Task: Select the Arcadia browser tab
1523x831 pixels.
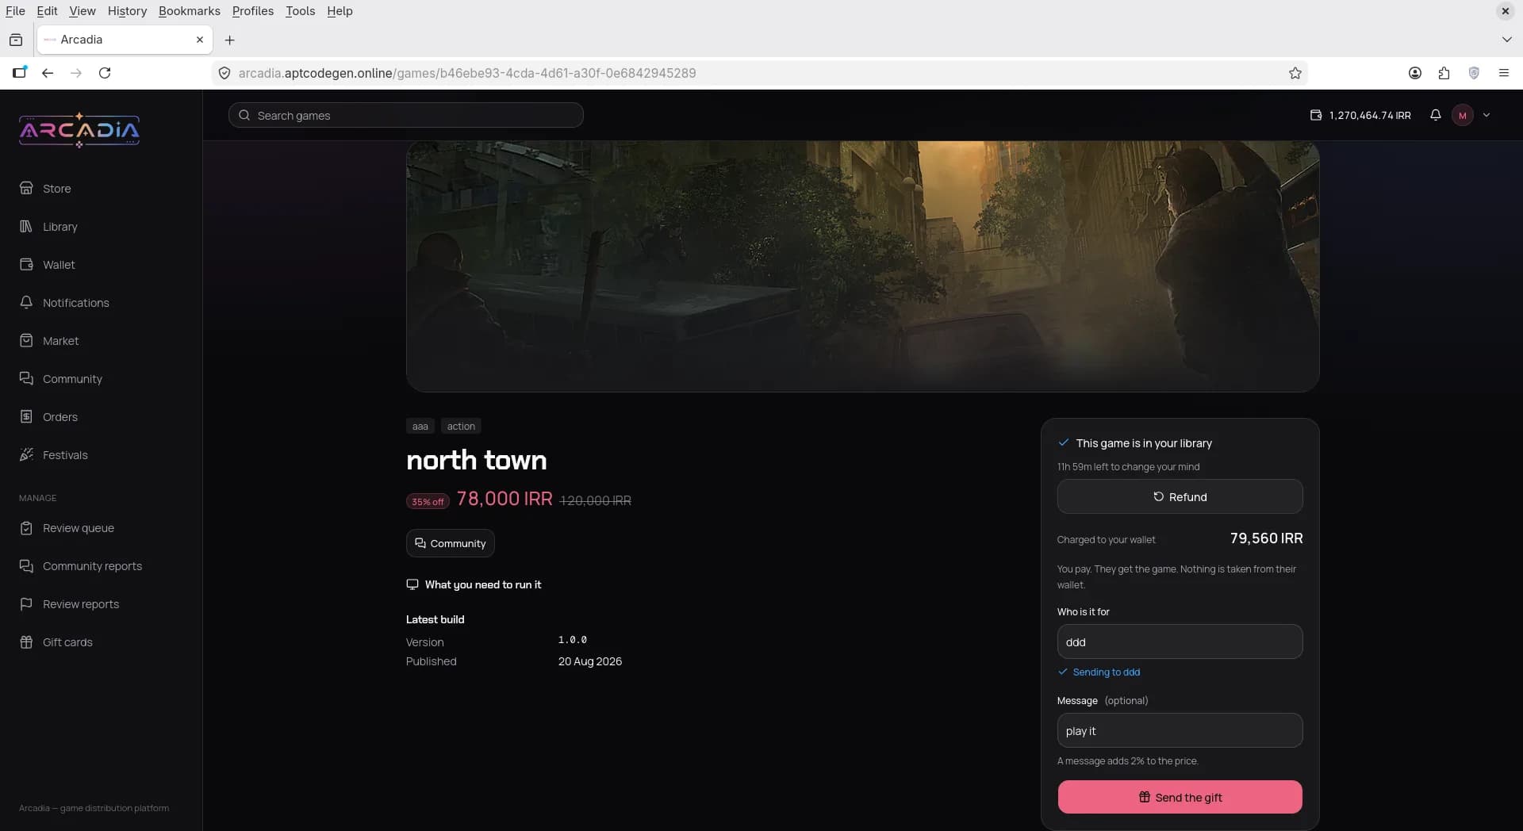Action: coord(125,40)
